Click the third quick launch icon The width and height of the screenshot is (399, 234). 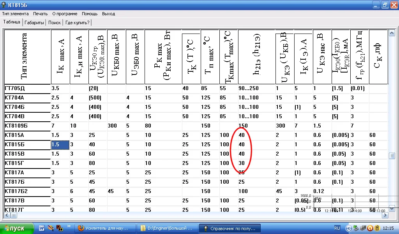(x=60, y=229)
